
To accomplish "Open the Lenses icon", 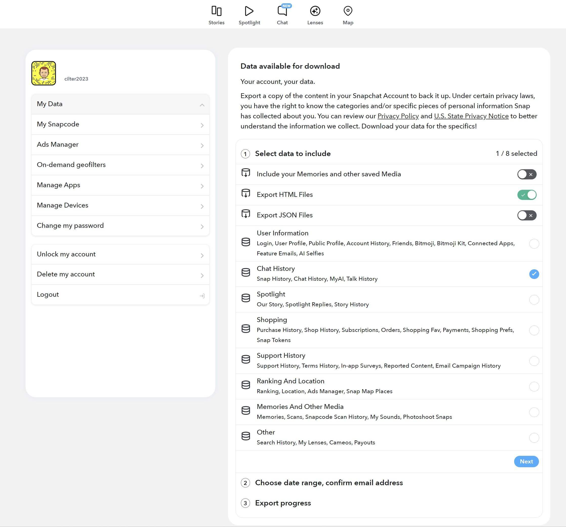I will (x=315, y=11).
